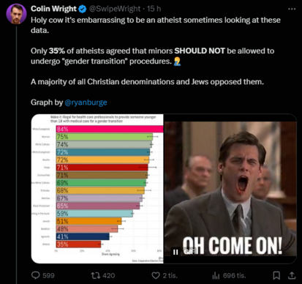Open the @ryanburge mention link

coord(86,102)
